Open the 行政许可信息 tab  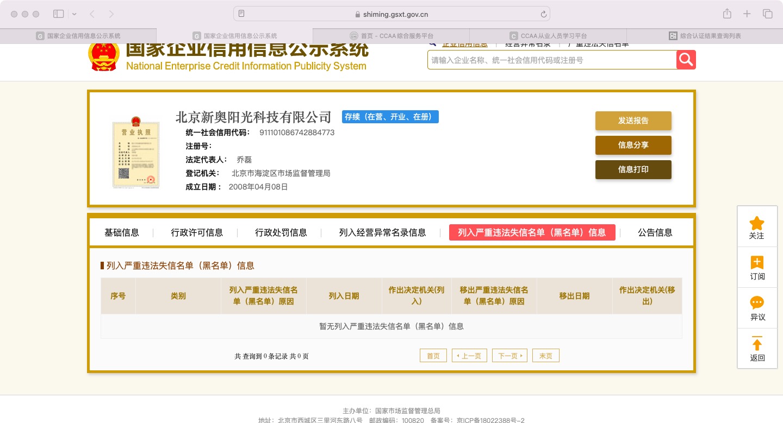coord(197,232)
